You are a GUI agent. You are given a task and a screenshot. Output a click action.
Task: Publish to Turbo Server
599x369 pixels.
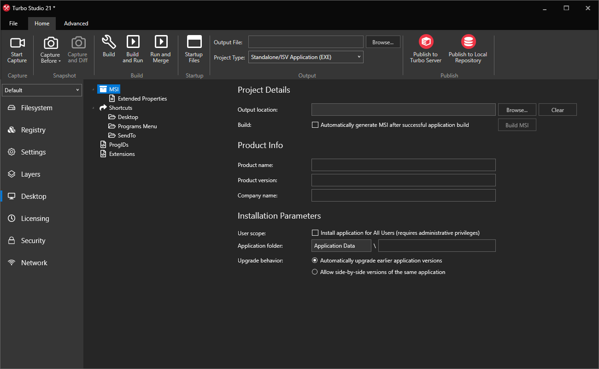[425, 48]
